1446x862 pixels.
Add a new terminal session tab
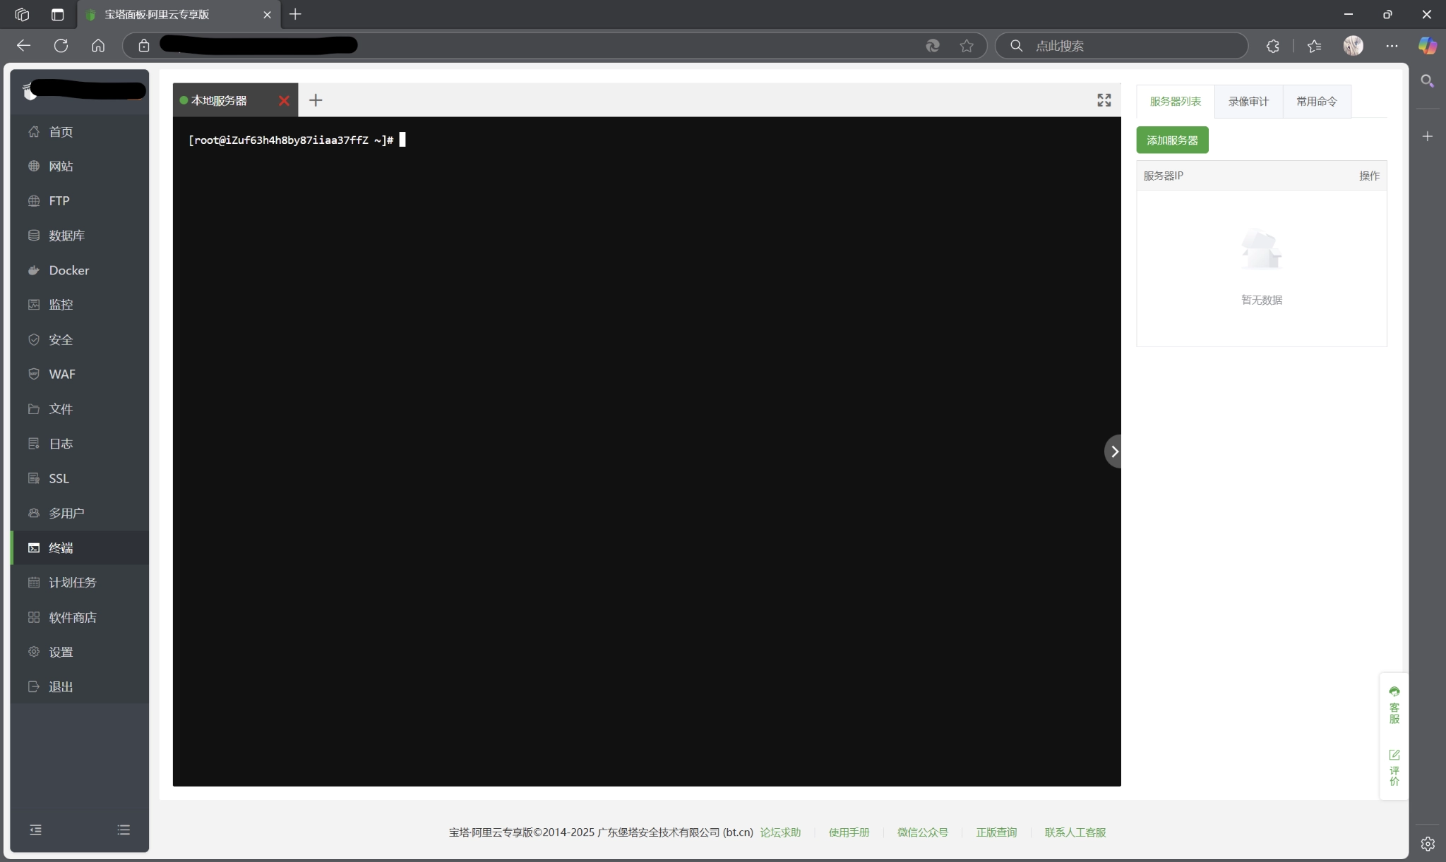[x=316, y=100]
